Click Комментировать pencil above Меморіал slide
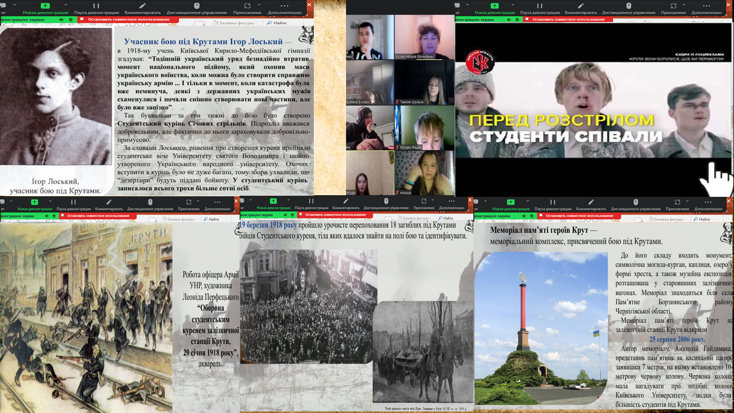The height and width of the screenshot is (413, 734). 591,202
